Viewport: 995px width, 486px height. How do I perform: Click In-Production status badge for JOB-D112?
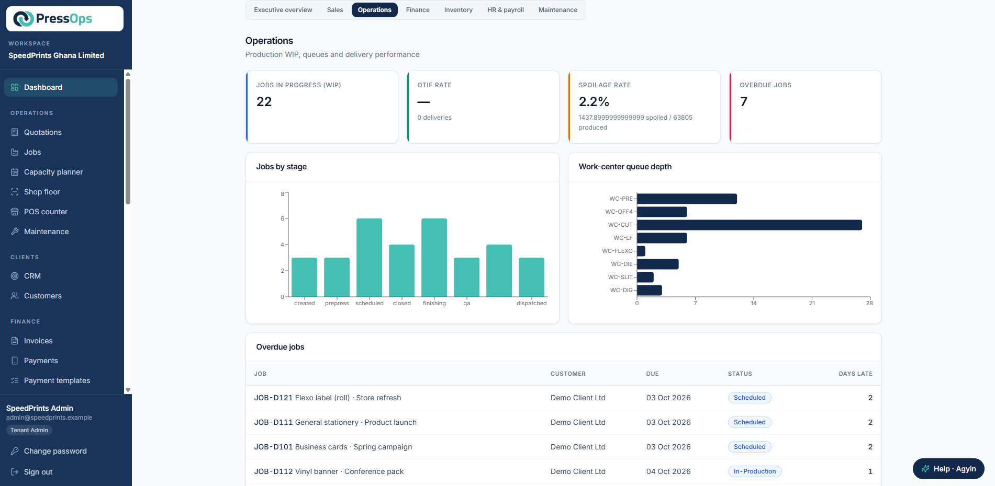coord(755,471)
